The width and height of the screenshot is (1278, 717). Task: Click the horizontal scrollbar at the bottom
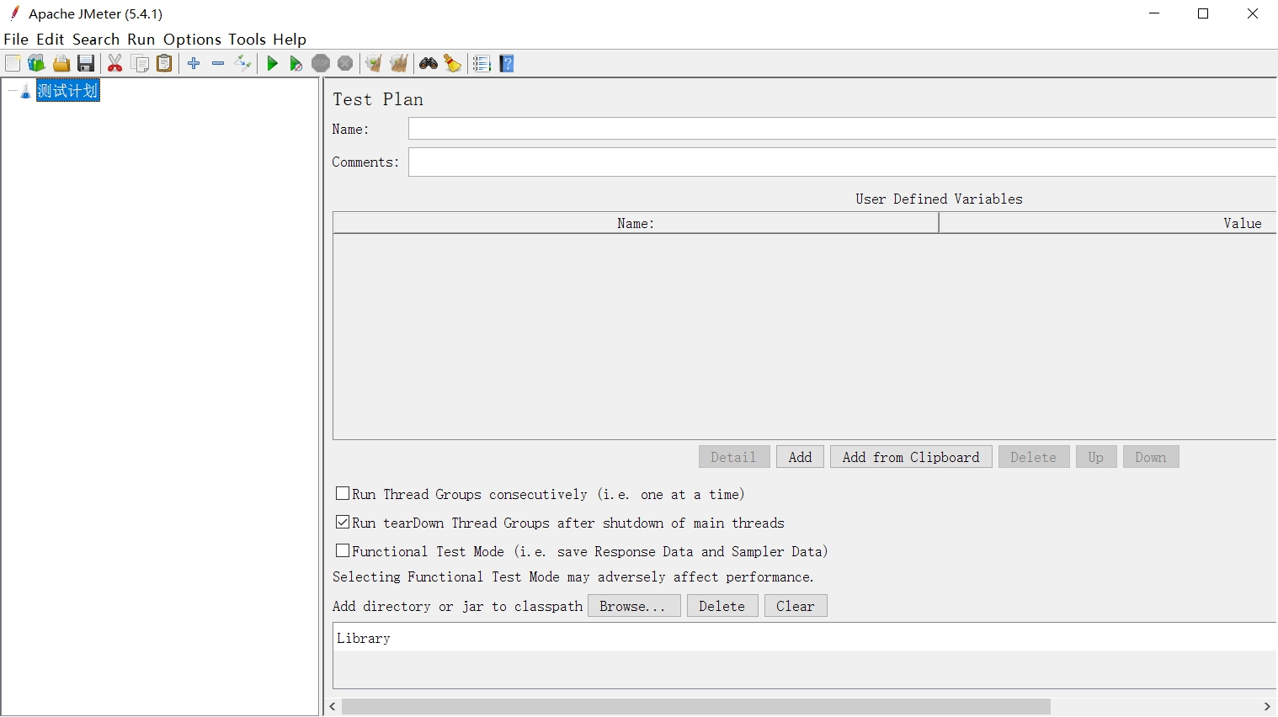click(695, 706)
